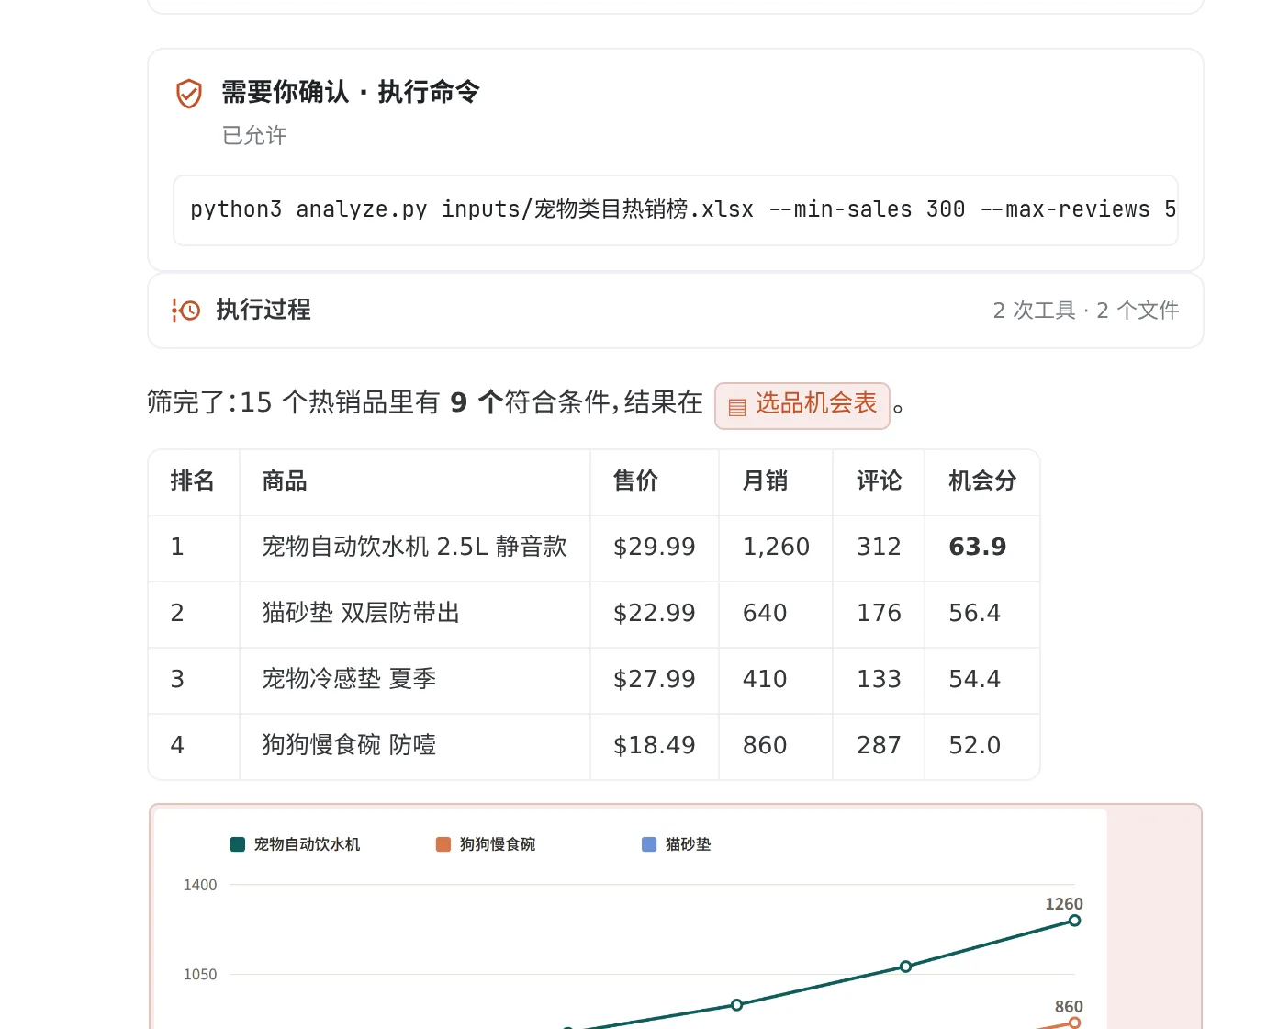Click the 287 reviews cell
Viewport: 1267px width, 1029px height.
pyautogui.click(x=879, y=746)
